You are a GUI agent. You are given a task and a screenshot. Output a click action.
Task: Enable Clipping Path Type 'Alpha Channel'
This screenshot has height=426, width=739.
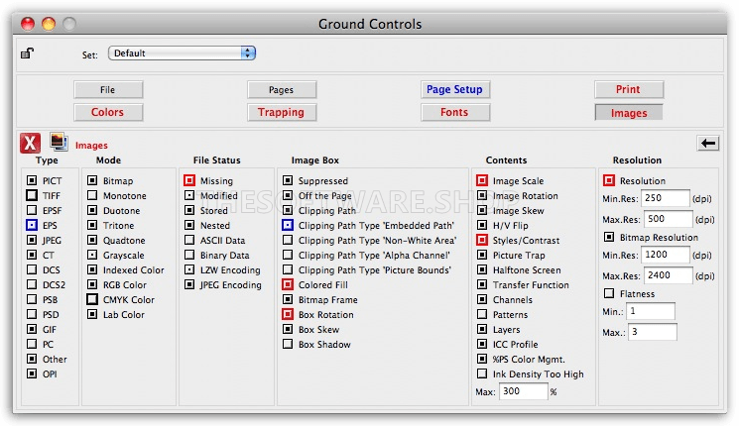click(288, 255)
